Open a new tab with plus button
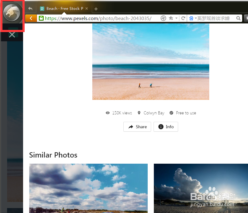Screen dimensions: 248x213 coord(96,9)
